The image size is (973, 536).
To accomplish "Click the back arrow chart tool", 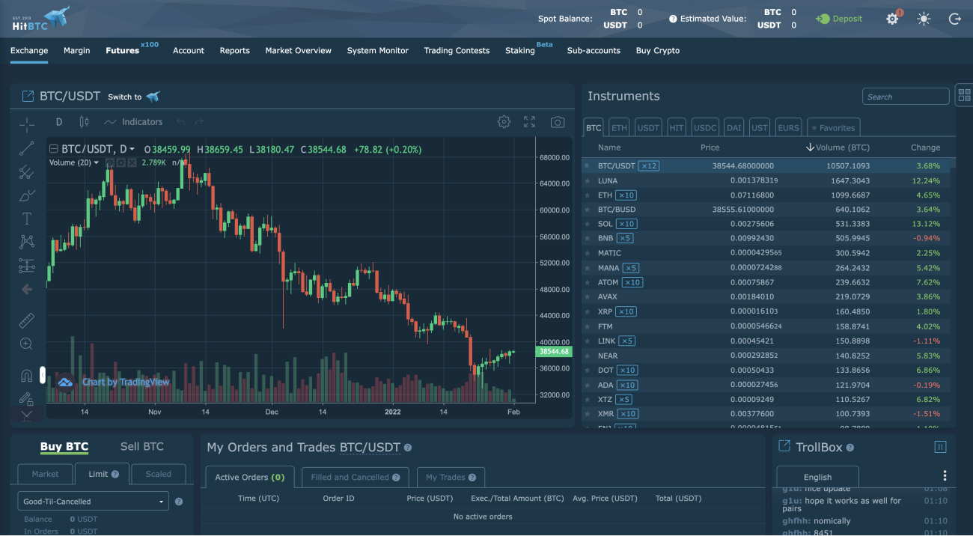I will 27,289.
